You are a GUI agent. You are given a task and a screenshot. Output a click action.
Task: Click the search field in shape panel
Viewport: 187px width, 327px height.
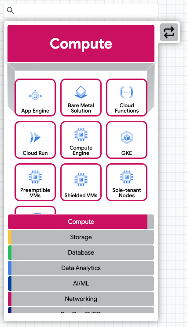[81, 11]
